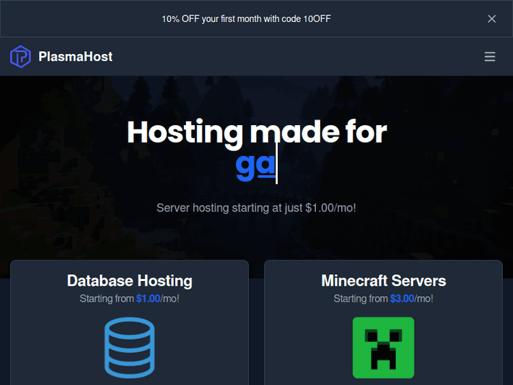Click "Starting from" text under Database Hosting
Image resolution: width=513 pixels, height=385 pixels.
(x=107, y=299)
